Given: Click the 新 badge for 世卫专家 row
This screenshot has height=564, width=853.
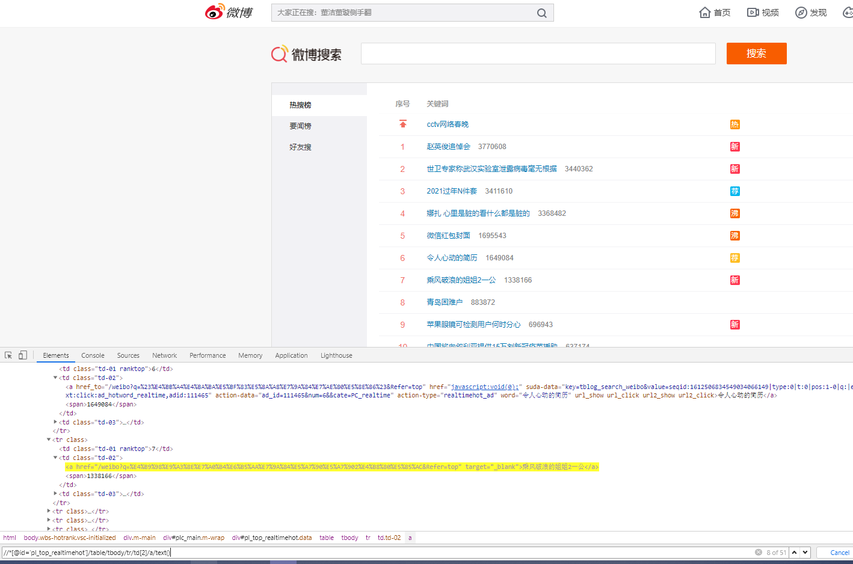Looking at the screenshot, I should click(734, 169).
